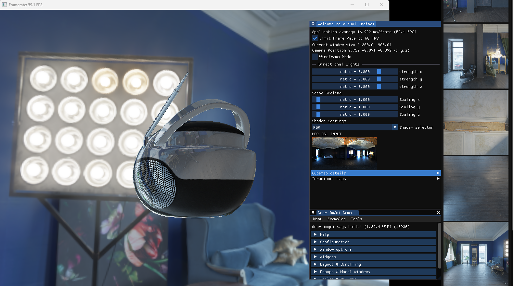Click the Camera Position readout text
514x286 pixels.
(361, 50)
